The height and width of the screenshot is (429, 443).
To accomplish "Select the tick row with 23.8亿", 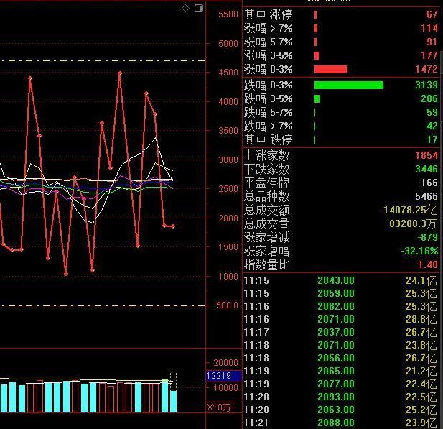I will click(x=340, y=345).
